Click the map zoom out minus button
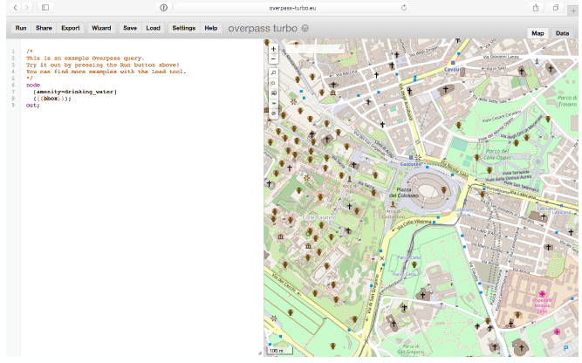The image size is (582, 363). 273,60
